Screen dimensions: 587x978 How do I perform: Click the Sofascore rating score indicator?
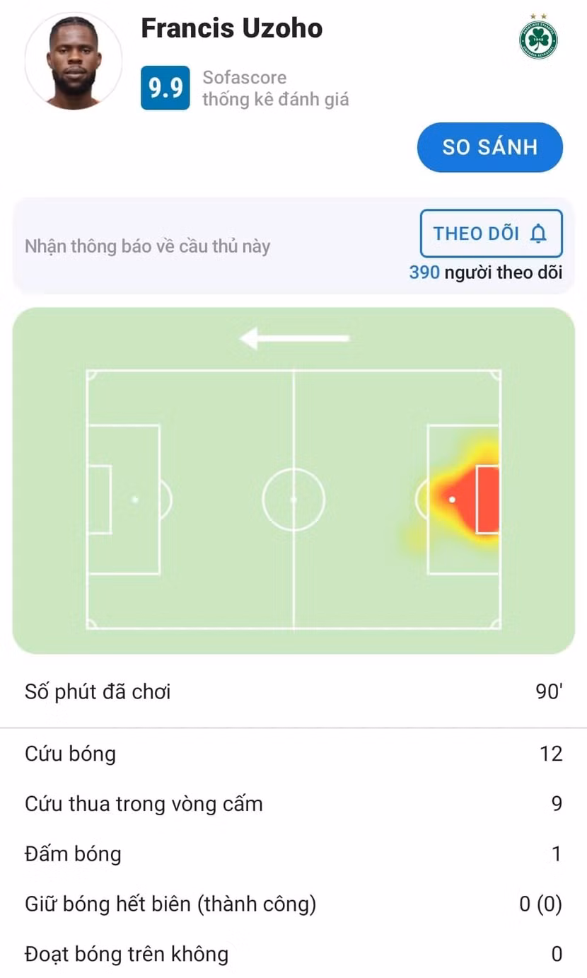point(164,86)
